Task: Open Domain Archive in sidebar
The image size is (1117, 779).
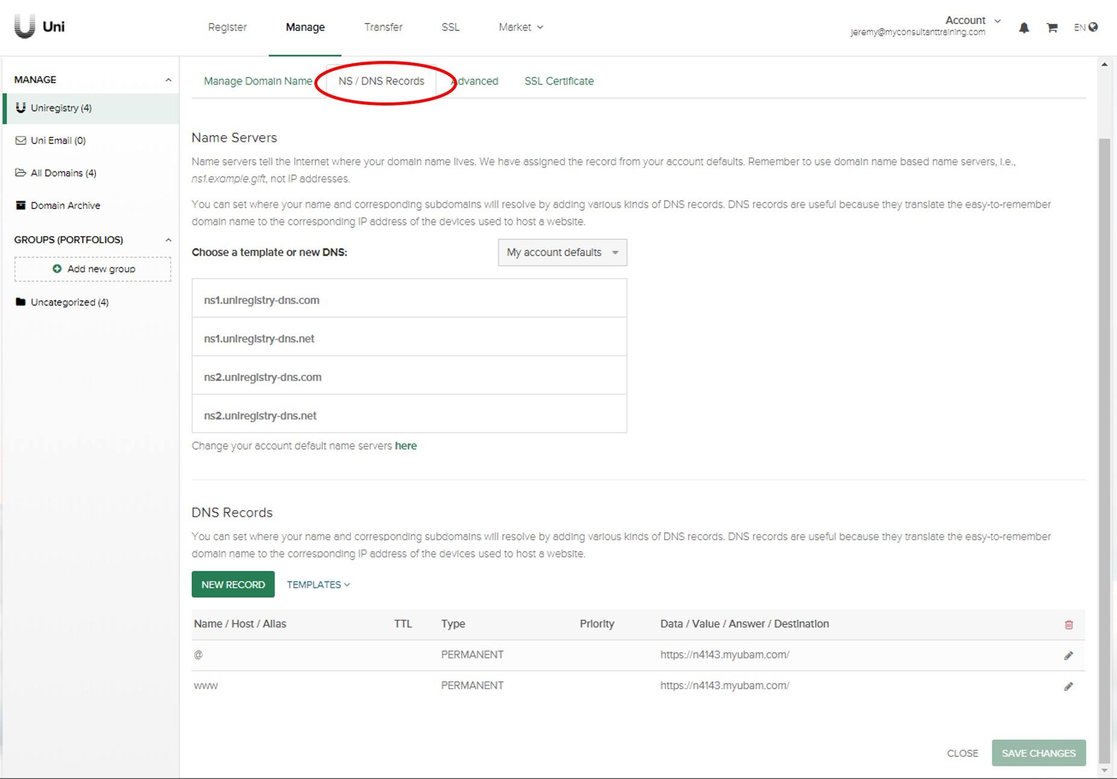Action: [x=58, y=206]
